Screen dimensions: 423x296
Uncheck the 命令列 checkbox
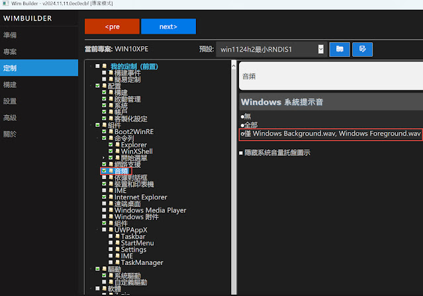(104, 138)
